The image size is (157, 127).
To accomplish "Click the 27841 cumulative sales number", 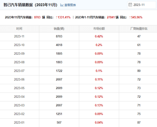I will coord(111,17).
